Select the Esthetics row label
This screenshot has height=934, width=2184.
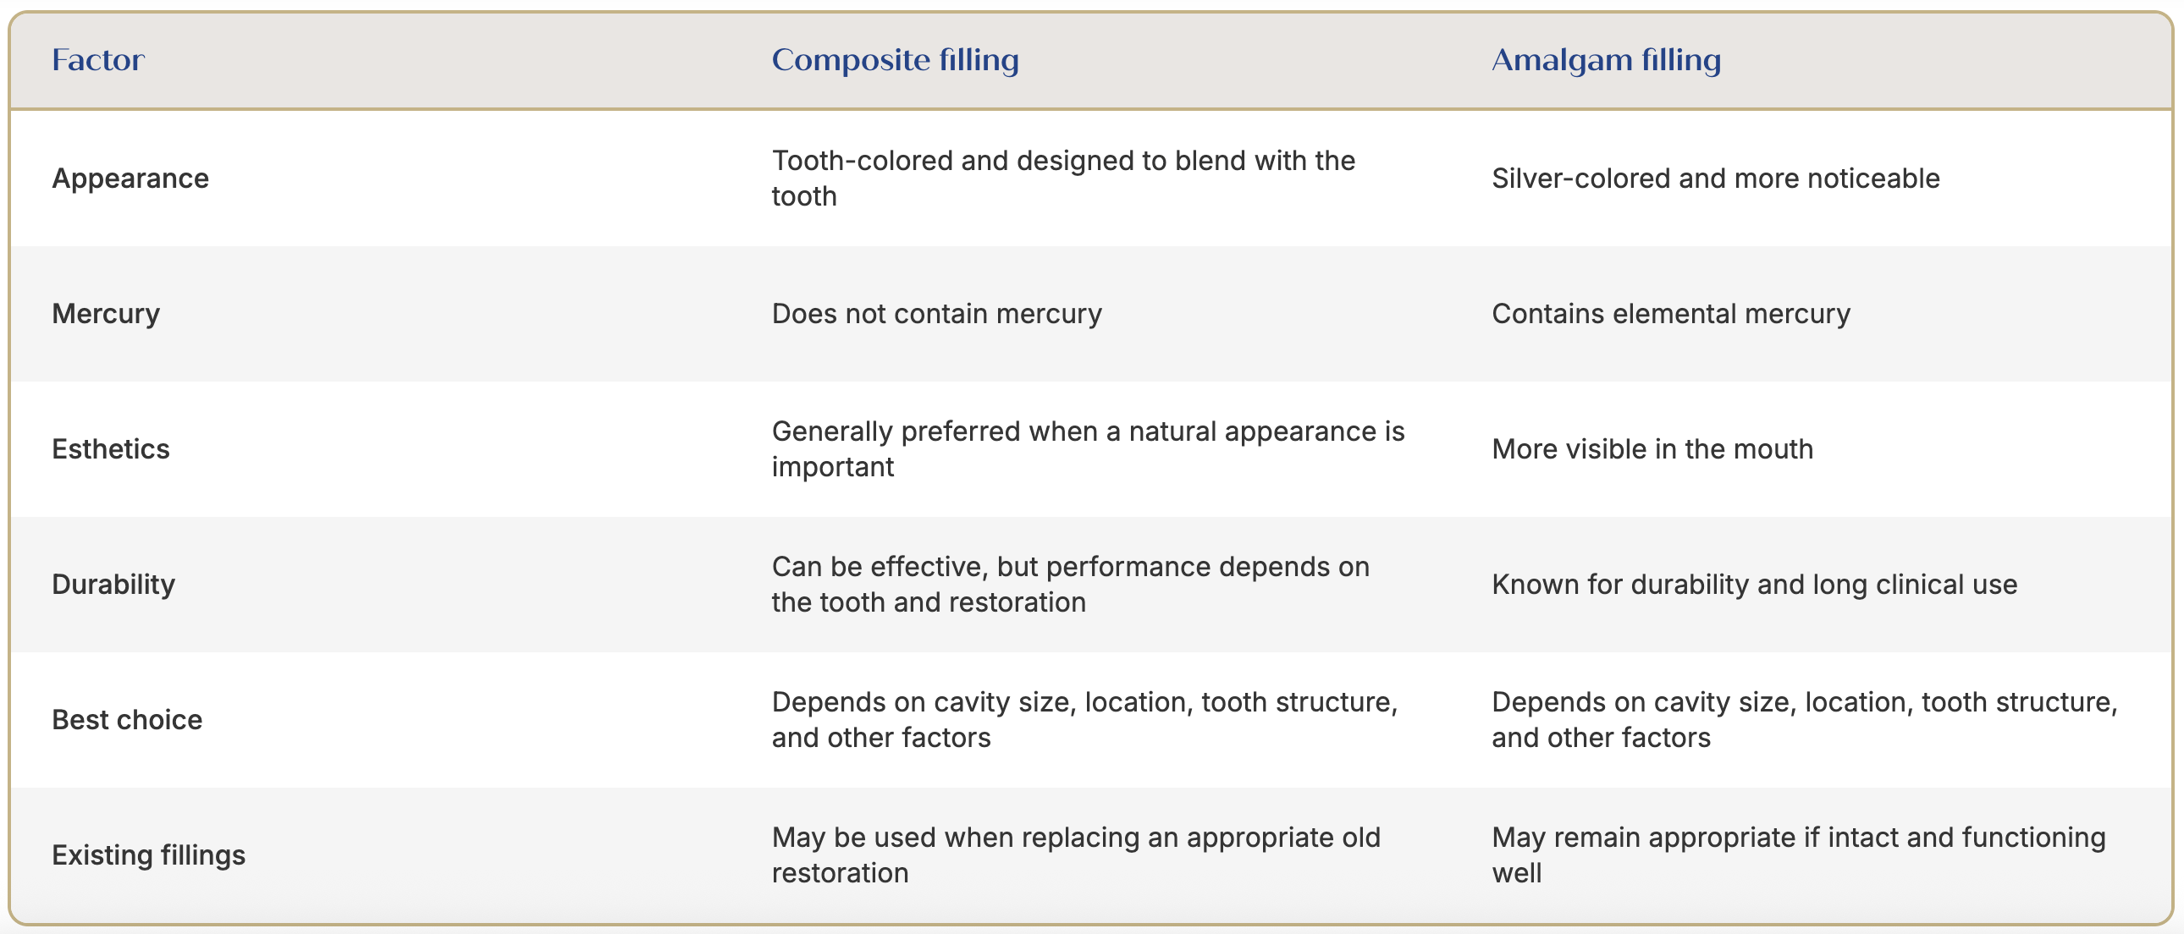point(111,448)
